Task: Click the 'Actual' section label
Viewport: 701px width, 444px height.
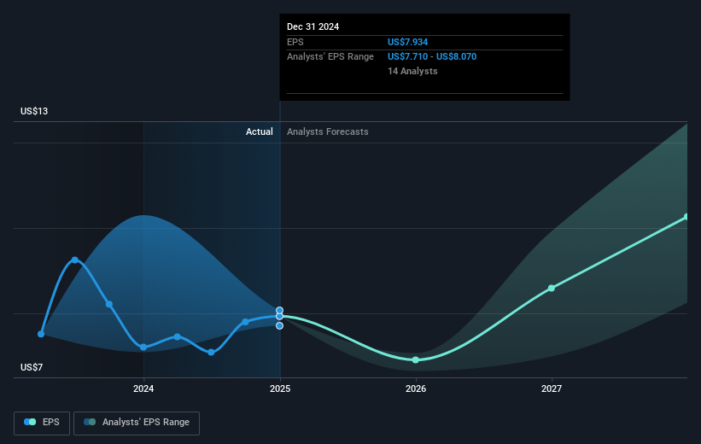Action: [260, 131]
